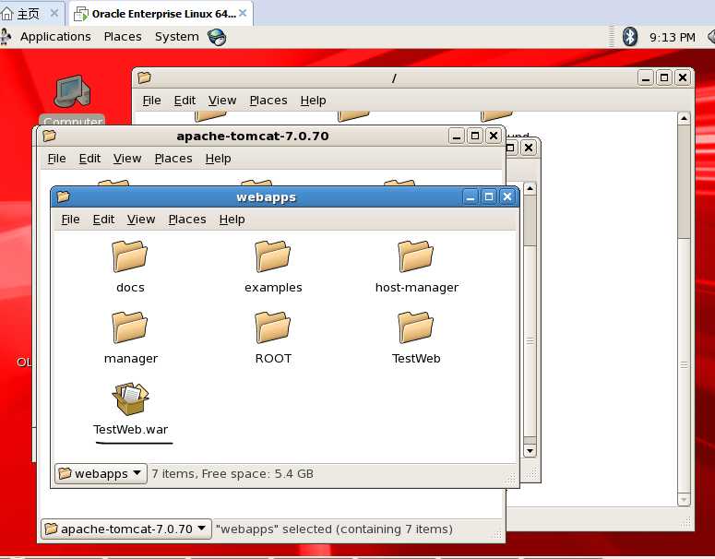Select the host-manager folder icon
Screen dimensions: 715x559
[415, 256]
